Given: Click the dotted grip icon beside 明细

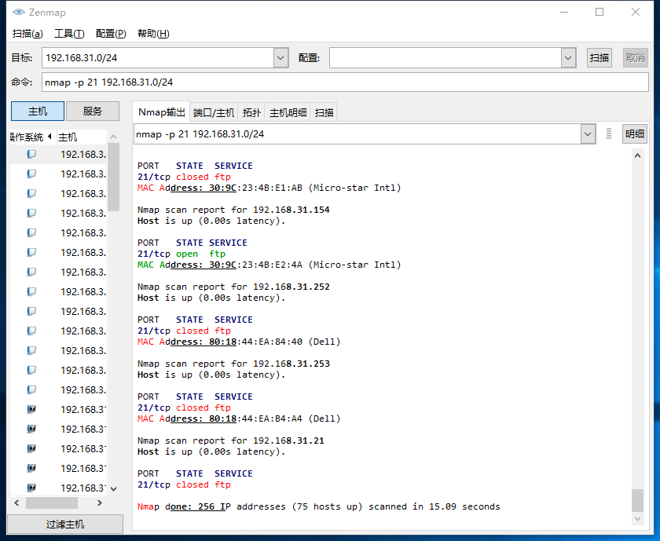Looking at the screenshot, I should click(609, 133).
